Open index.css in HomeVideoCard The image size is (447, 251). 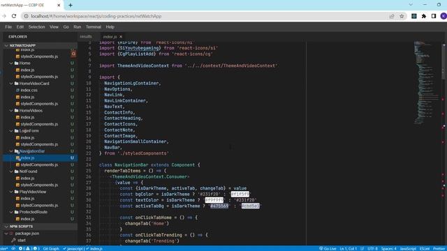click(29, 90)
